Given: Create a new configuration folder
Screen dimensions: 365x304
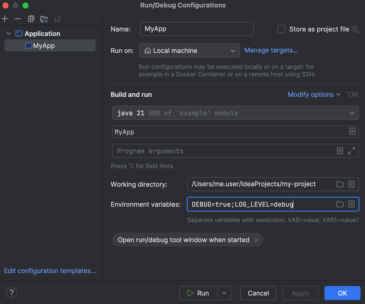Looking at the screenshot, I should click(44, 19).
